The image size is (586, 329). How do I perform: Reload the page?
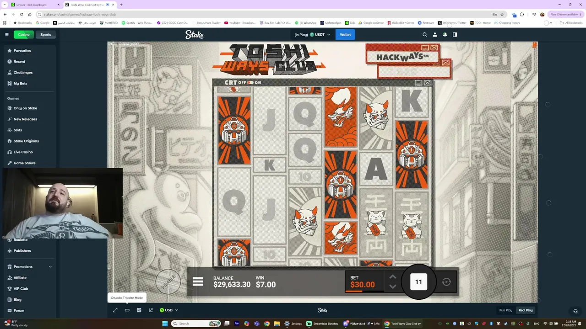(x=22, y=14)
